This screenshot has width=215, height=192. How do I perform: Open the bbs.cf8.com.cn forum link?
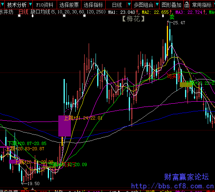[172, 186]
